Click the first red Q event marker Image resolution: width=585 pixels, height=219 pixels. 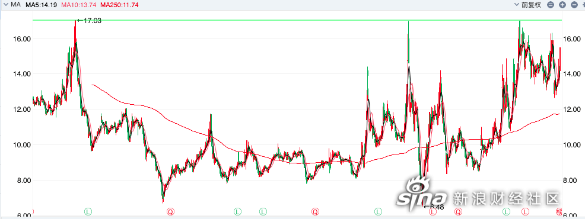(x=170, y=212)
